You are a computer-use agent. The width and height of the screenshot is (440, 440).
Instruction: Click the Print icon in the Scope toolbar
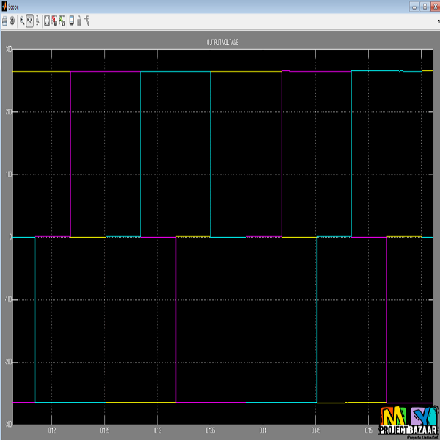tap(4, 21)
